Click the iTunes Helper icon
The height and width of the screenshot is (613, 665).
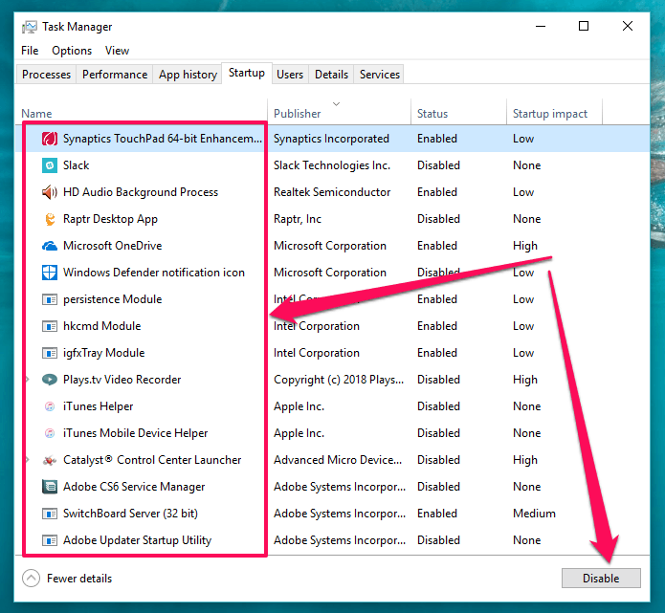tap(50, 406)
